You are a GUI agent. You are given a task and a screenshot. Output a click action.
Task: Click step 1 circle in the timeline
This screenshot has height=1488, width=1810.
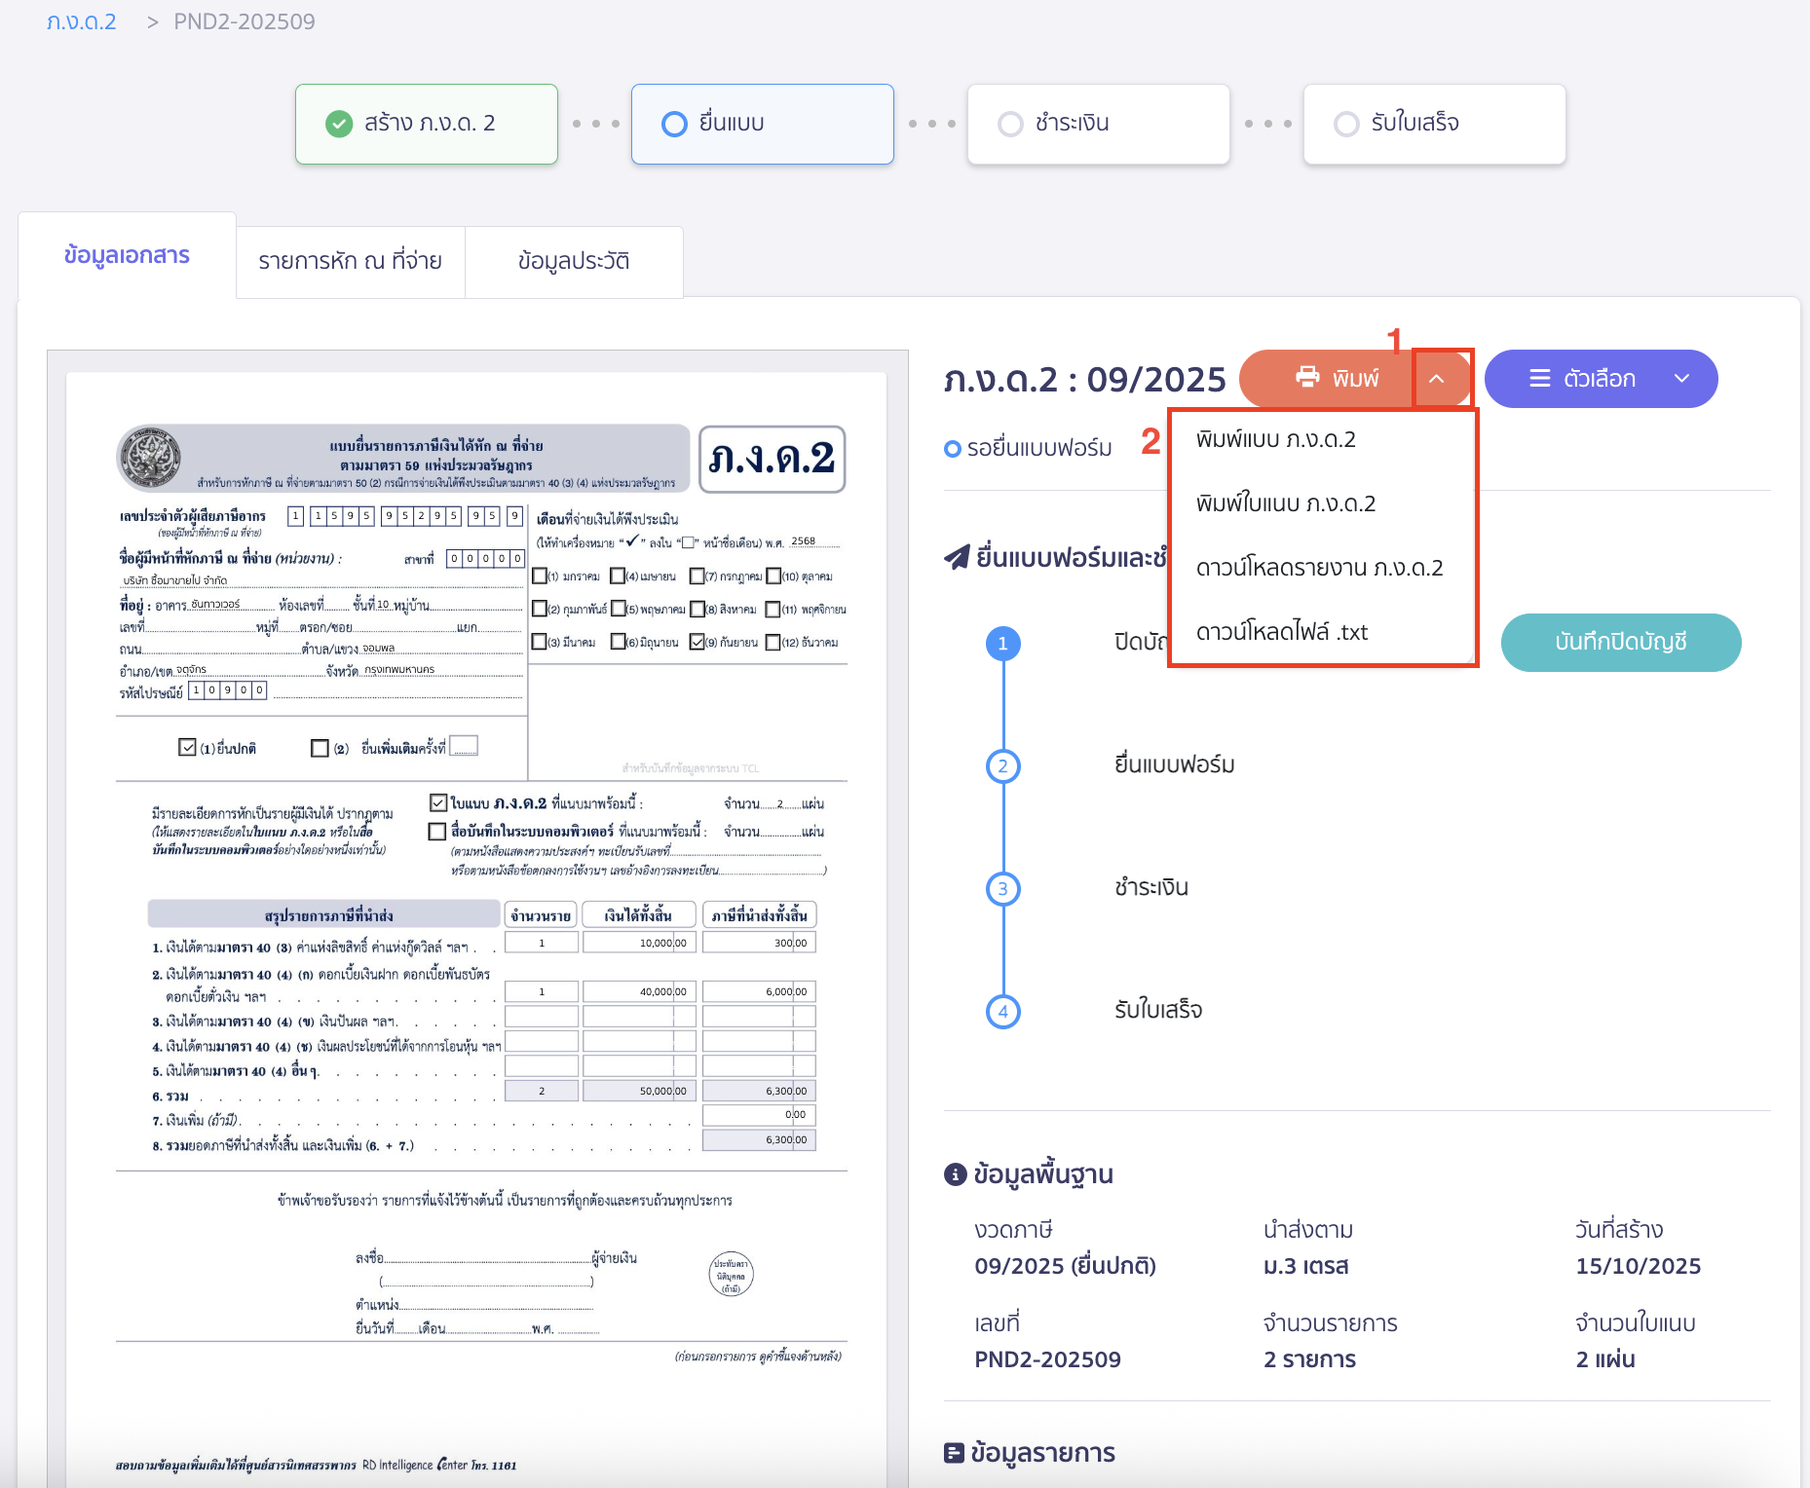click(1002, 644)
